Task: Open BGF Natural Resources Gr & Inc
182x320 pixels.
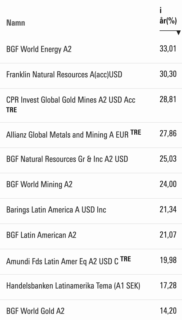Action: (67, 159)
